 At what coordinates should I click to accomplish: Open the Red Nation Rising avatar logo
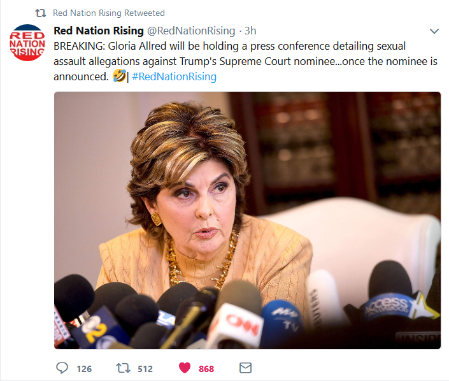click(x=27, y=44)
